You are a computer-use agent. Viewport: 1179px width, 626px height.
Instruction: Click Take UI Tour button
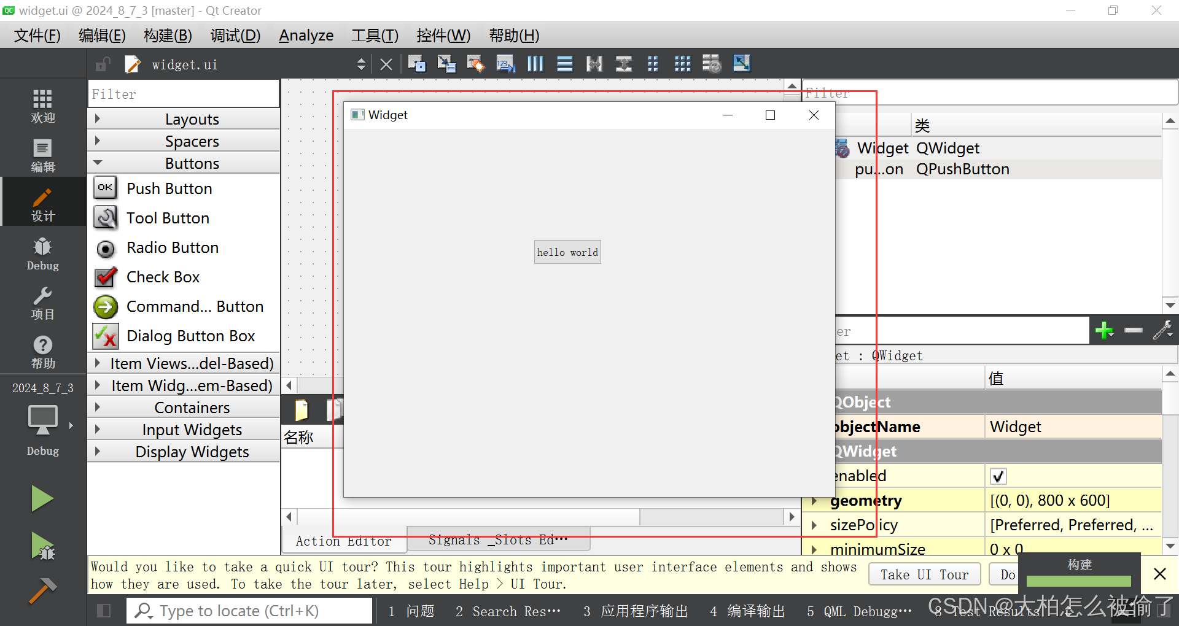pyautogui.click(x=924, y=574)
